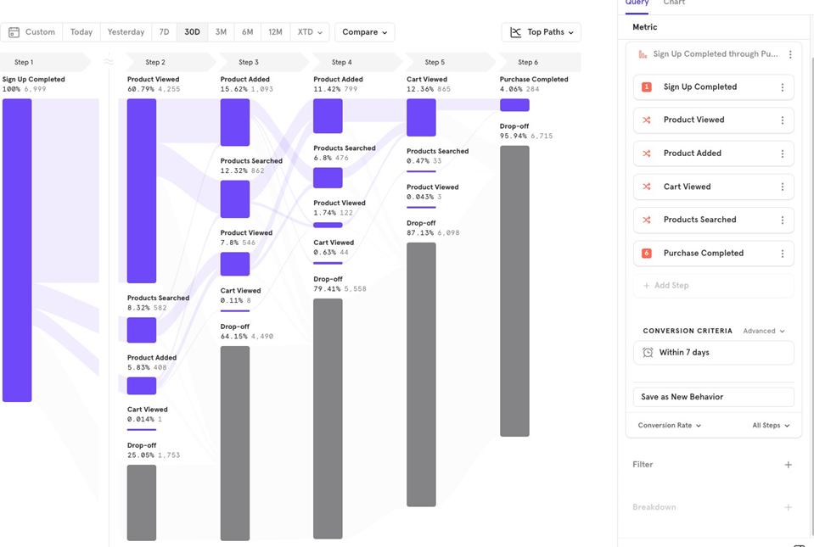Click the calendar icon beside Custom
814x547 pixels.
(14, 32)
